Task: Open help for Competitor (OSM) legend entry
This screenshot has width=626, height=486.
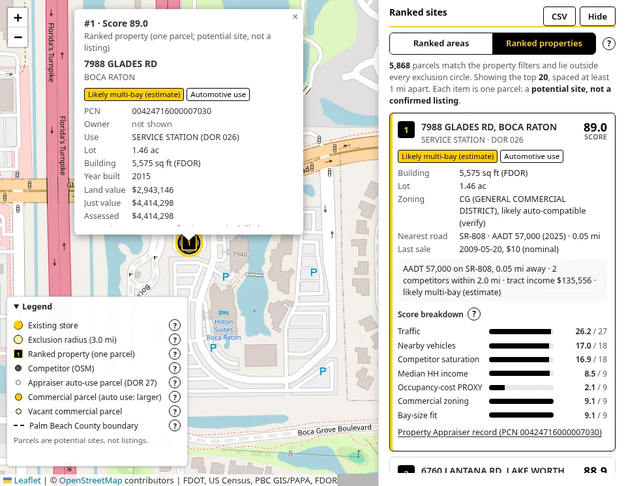Action: pyautogui.click(x=175, y=368)
